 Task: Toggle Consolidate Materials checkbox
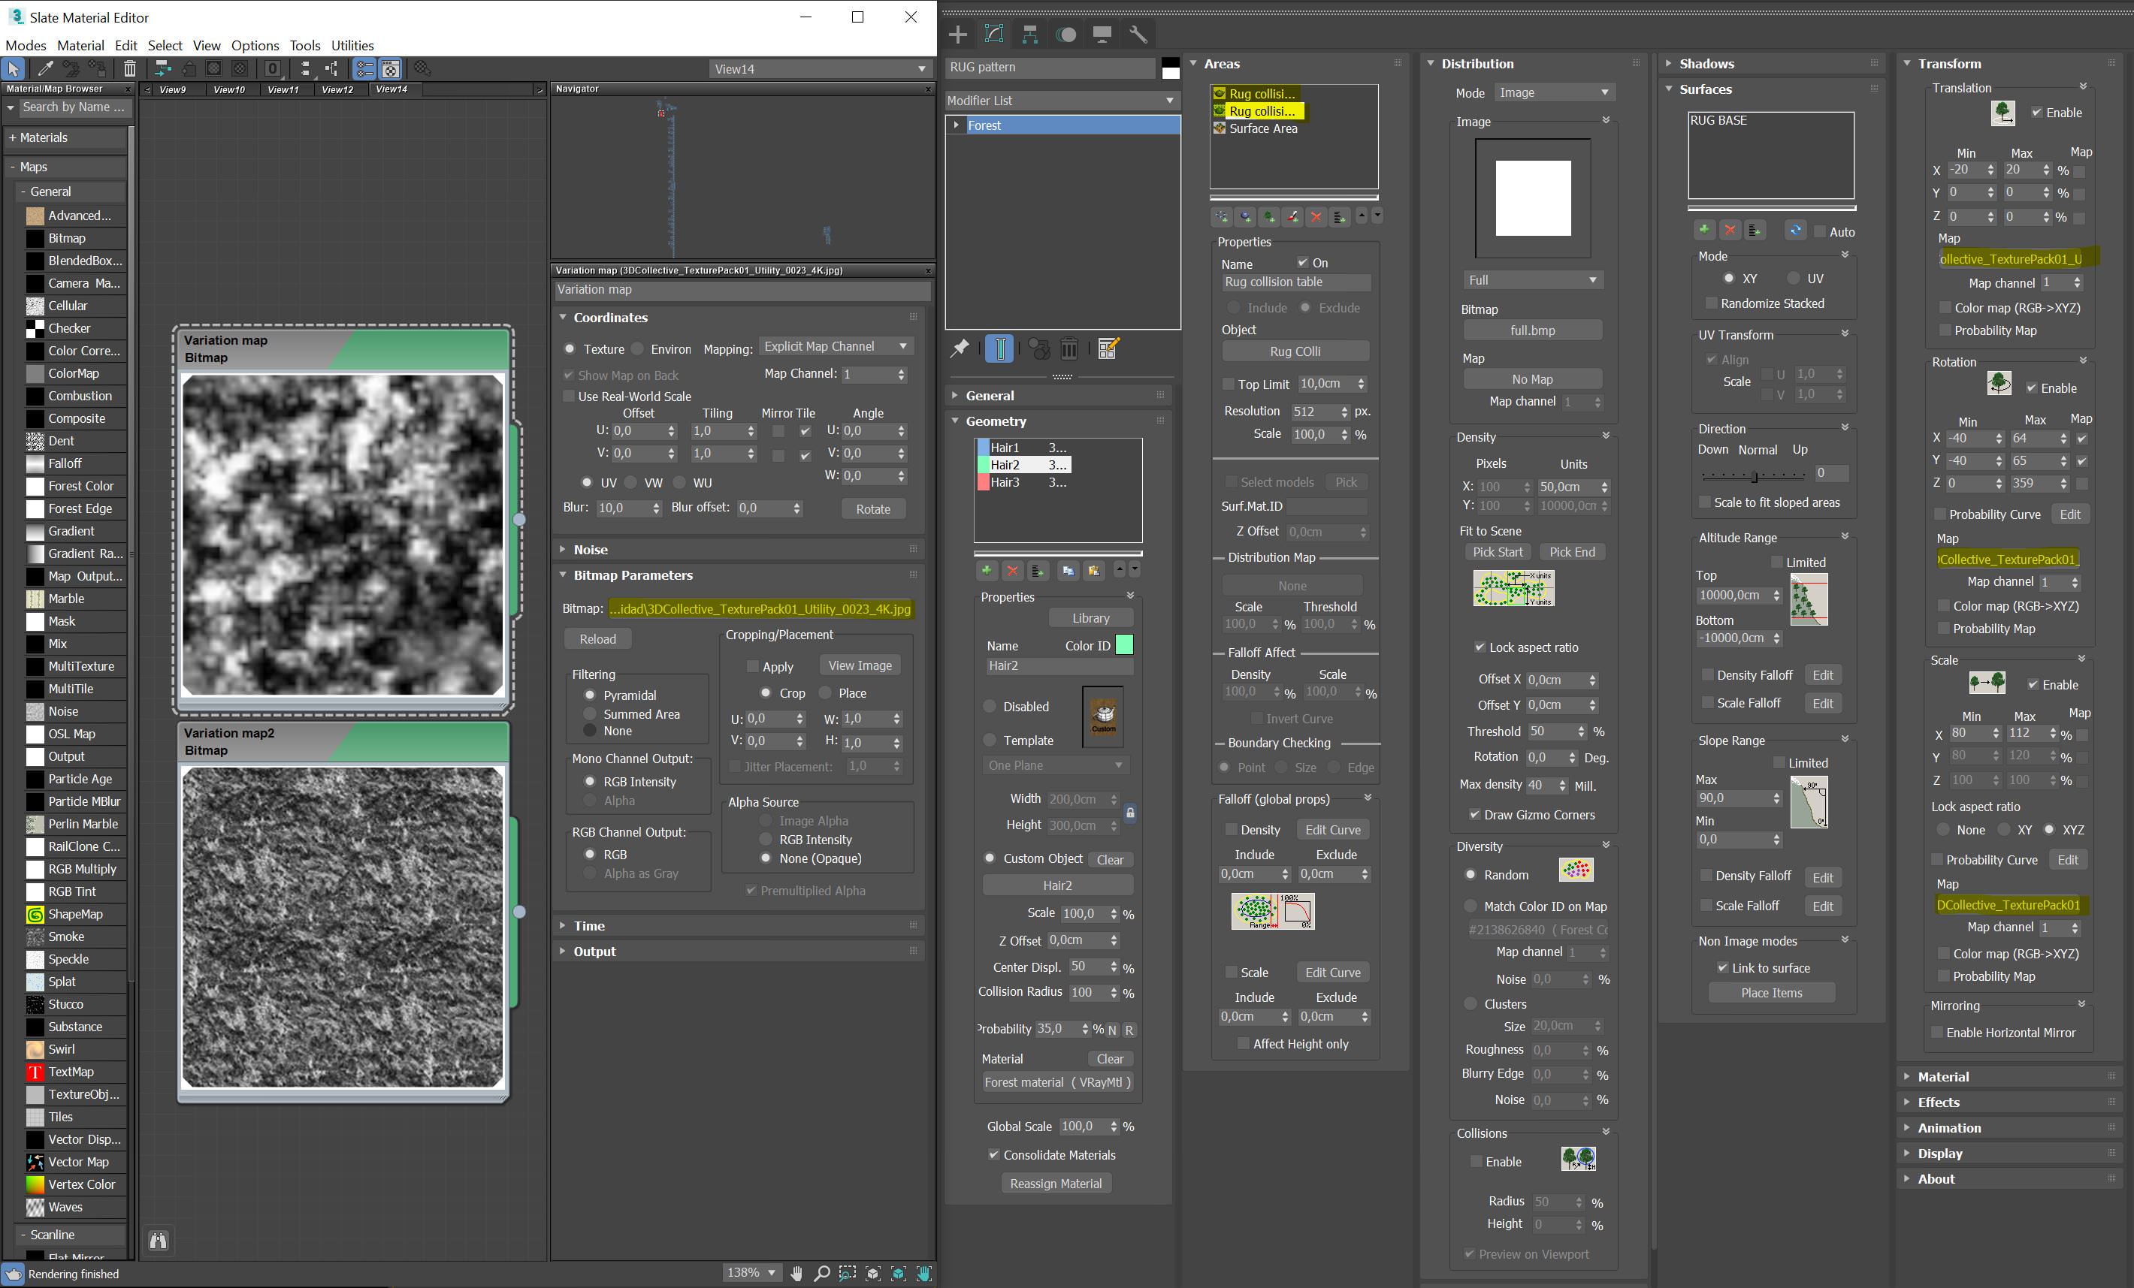point(993,1155)
